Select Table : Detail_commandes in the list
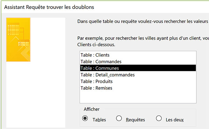This screenshot has width=209, height=129. point(138,75)
